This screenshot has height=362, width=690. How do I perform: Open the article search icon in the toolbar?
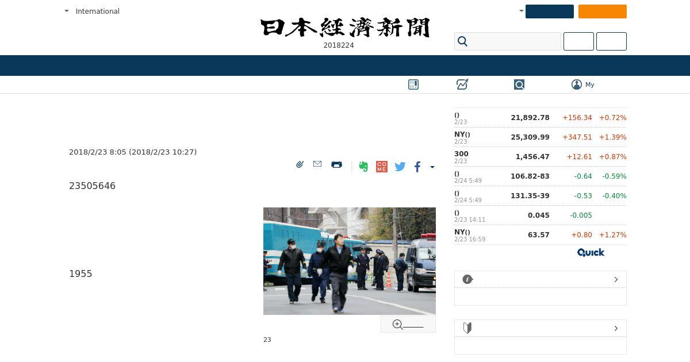point(519,84)
